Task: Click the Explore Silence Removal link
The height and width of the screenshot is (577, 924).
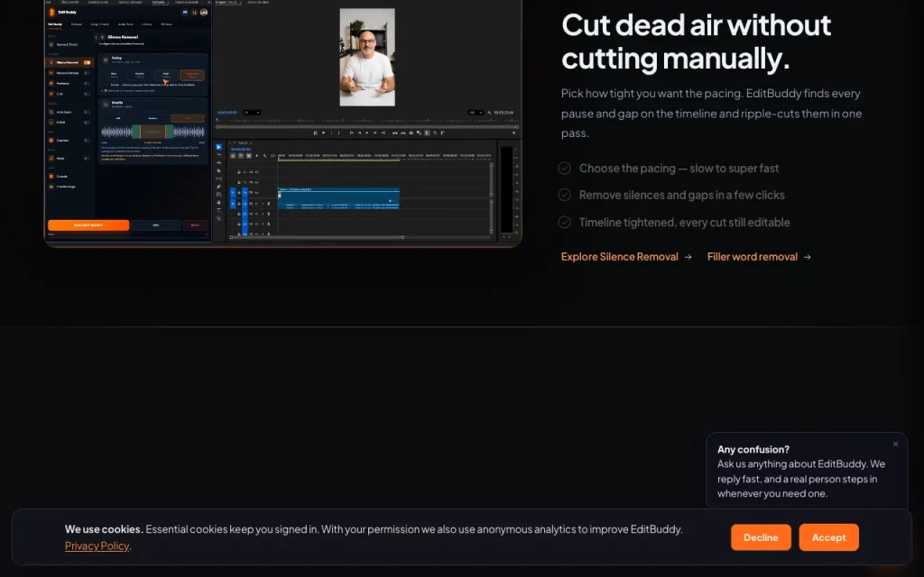Action: coord(626,257)
